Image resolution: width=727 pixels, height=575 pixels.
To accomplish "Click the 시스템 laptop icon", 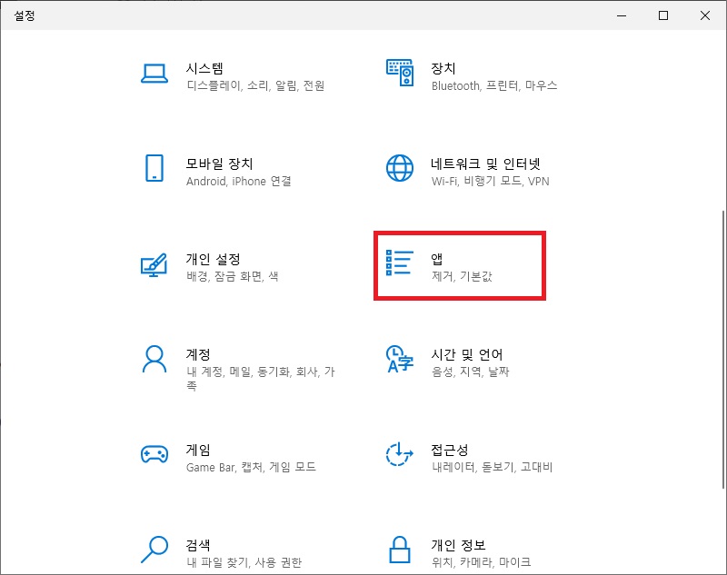I will coord(154,74).
